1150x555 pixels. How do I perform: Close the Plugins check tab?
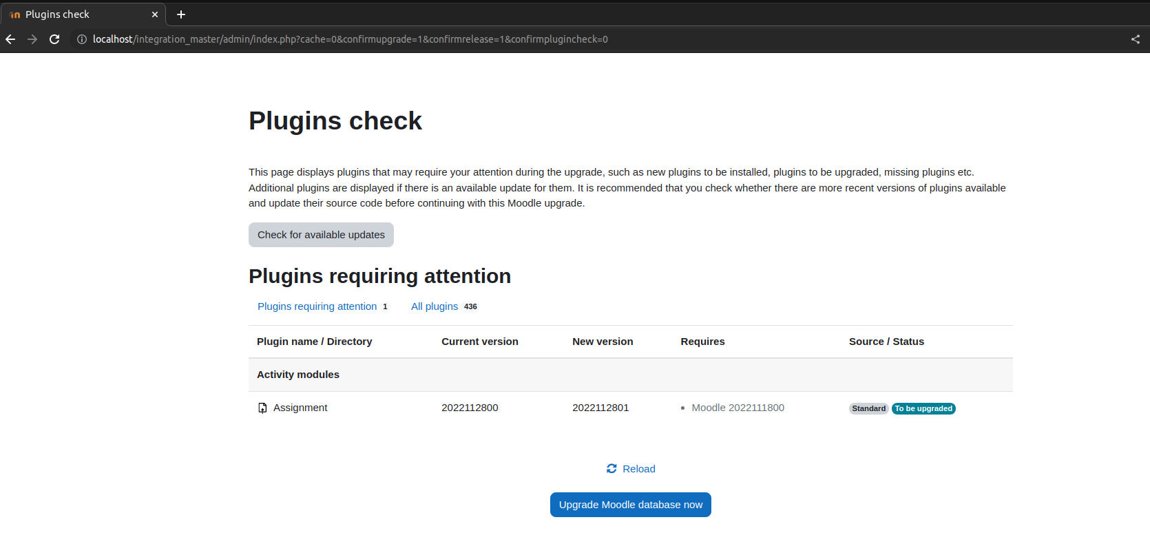[x=155, y=14]
